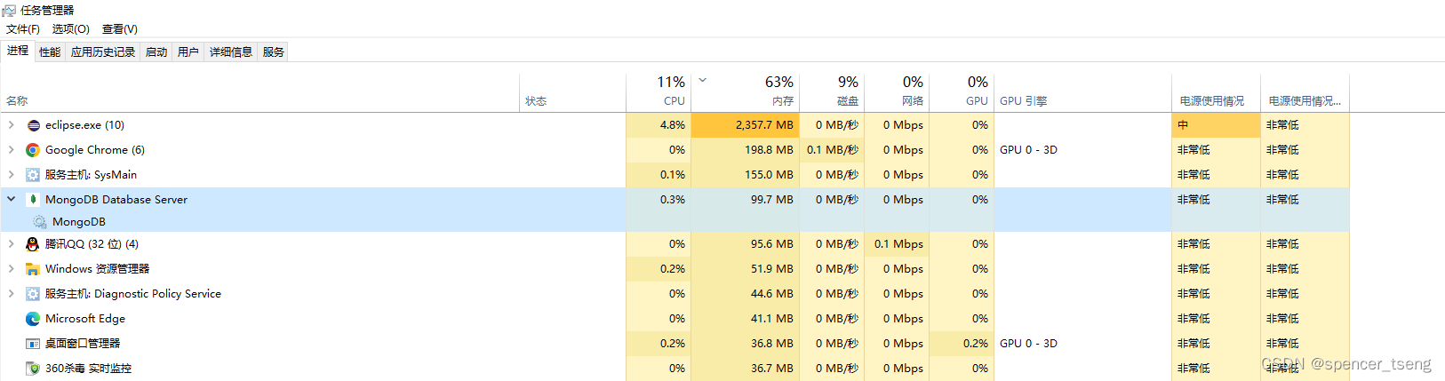Sort processes by 内存 column header
Viewport: 1445px width, 381px height.
click(746, 91)
